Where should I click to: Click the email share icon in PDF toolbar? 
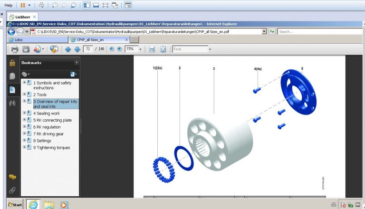tap(54, 49)
